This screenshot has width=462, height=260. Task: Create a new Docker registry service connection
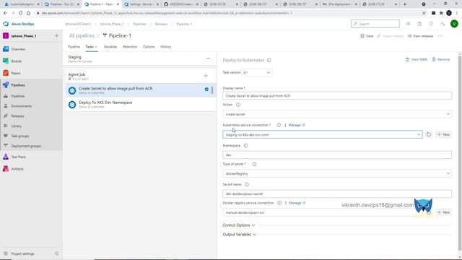pyautogui.click(x=443, y=212)
